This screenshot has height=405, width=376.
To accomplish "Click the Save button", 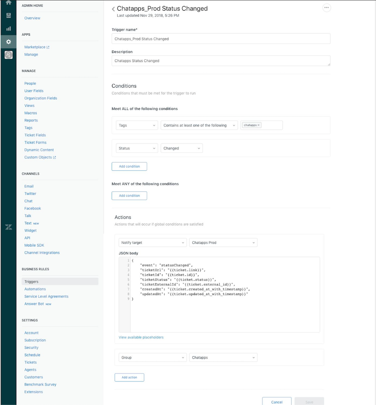I will pos(309,402).
